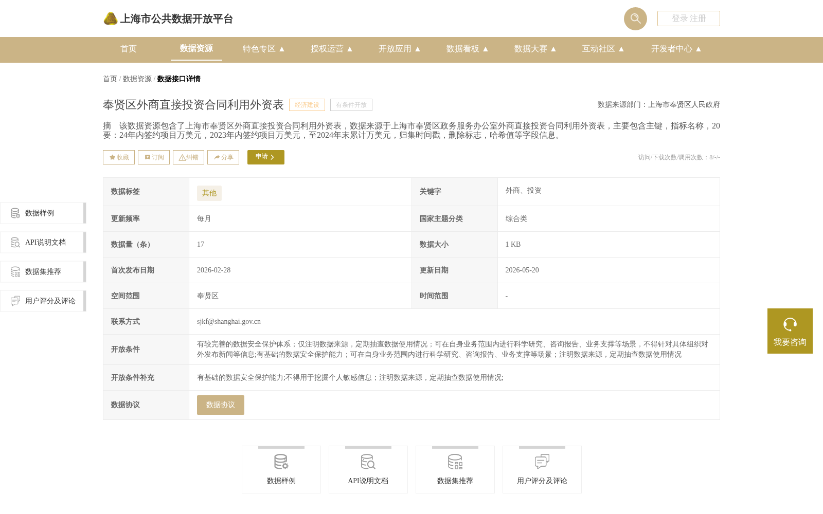Click the 外商、投资 keyword text
The height and width of the screenshot is (514, 823).
[524, 191]
